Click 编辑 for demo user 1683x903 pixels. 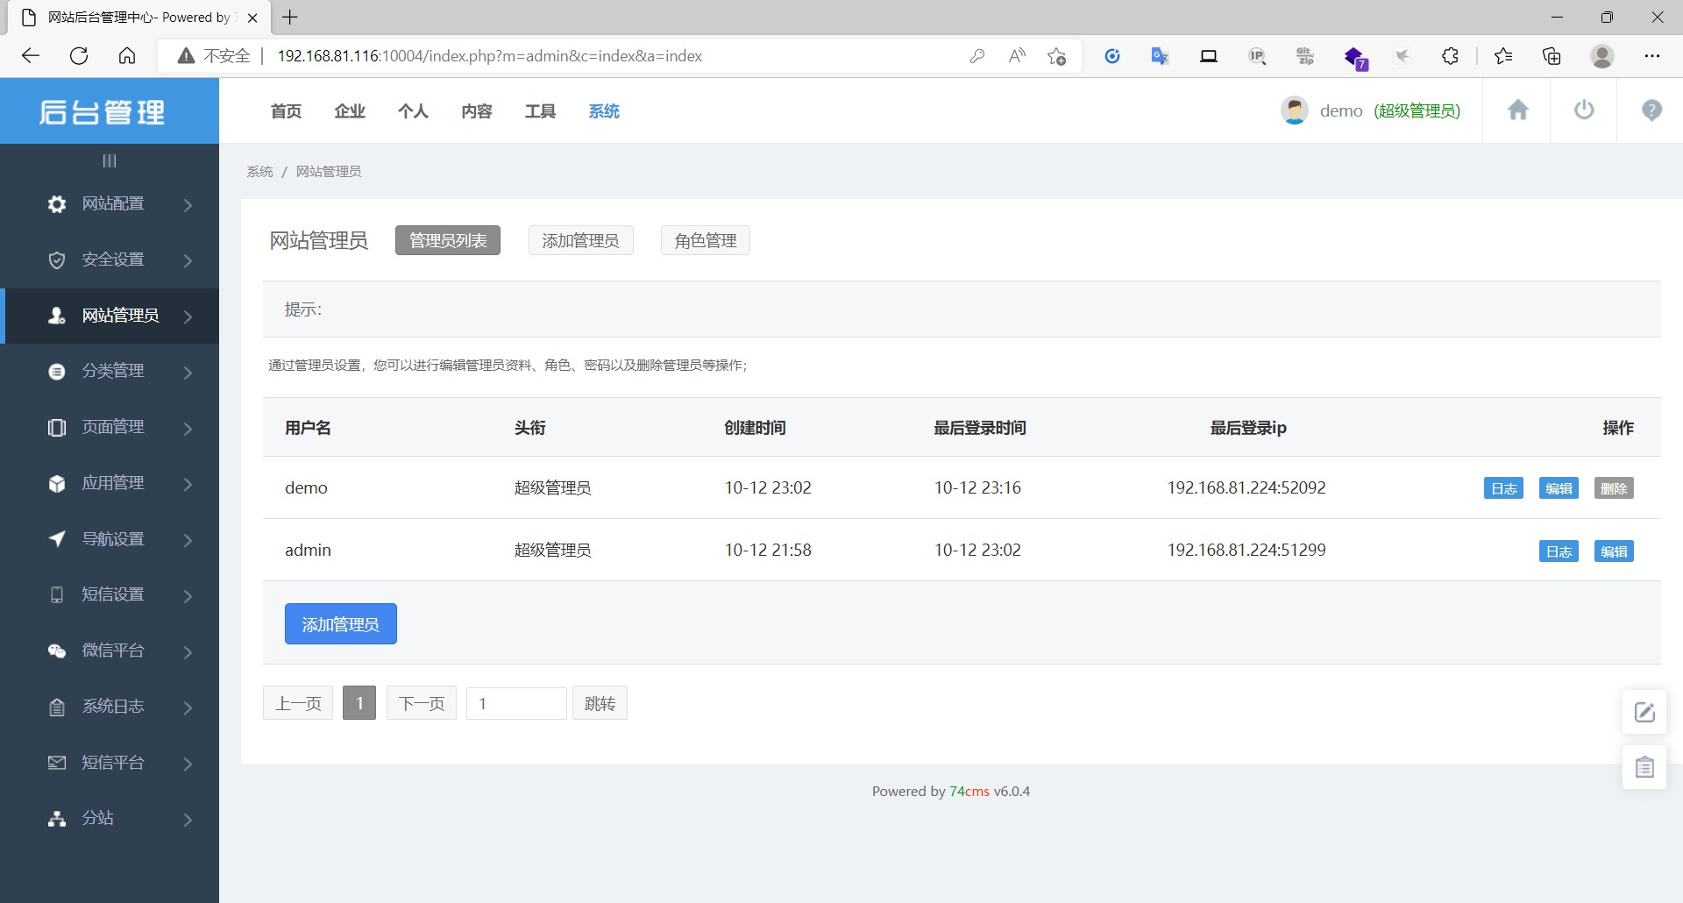coord(1559,488)
